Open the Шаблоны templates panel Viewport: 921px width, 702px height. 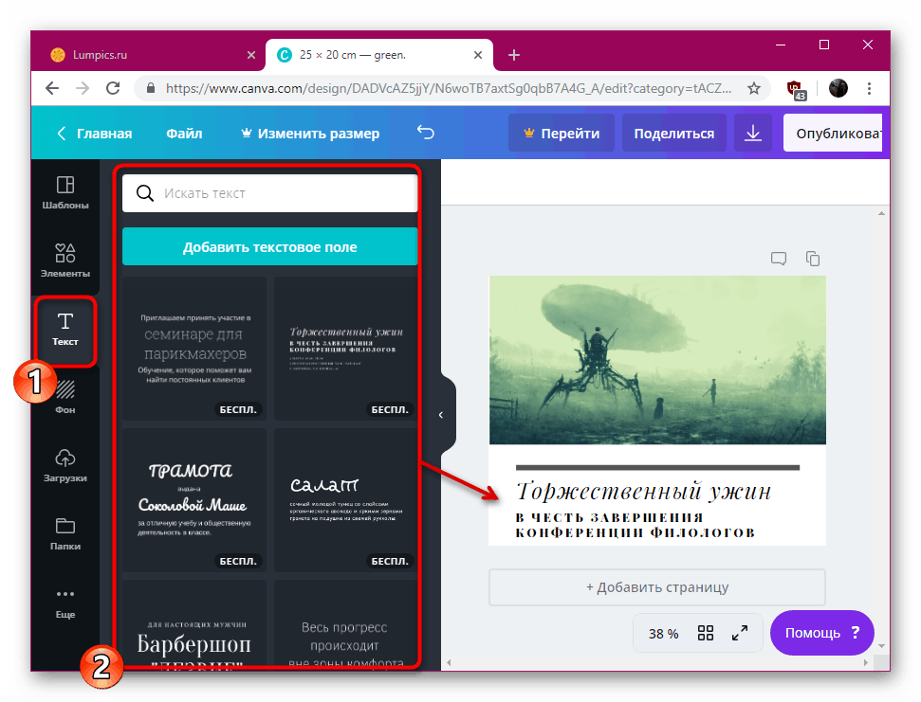coord(65,192)
